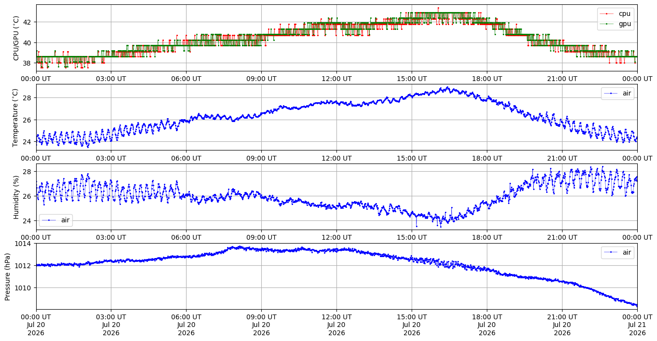Click the 18:00 UT tick under the Temperature plot

487,158
